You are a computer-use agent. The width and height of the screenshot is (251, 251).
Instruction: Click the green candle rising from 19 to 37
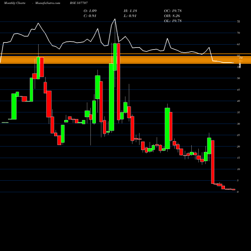click(x=167, y=129)
